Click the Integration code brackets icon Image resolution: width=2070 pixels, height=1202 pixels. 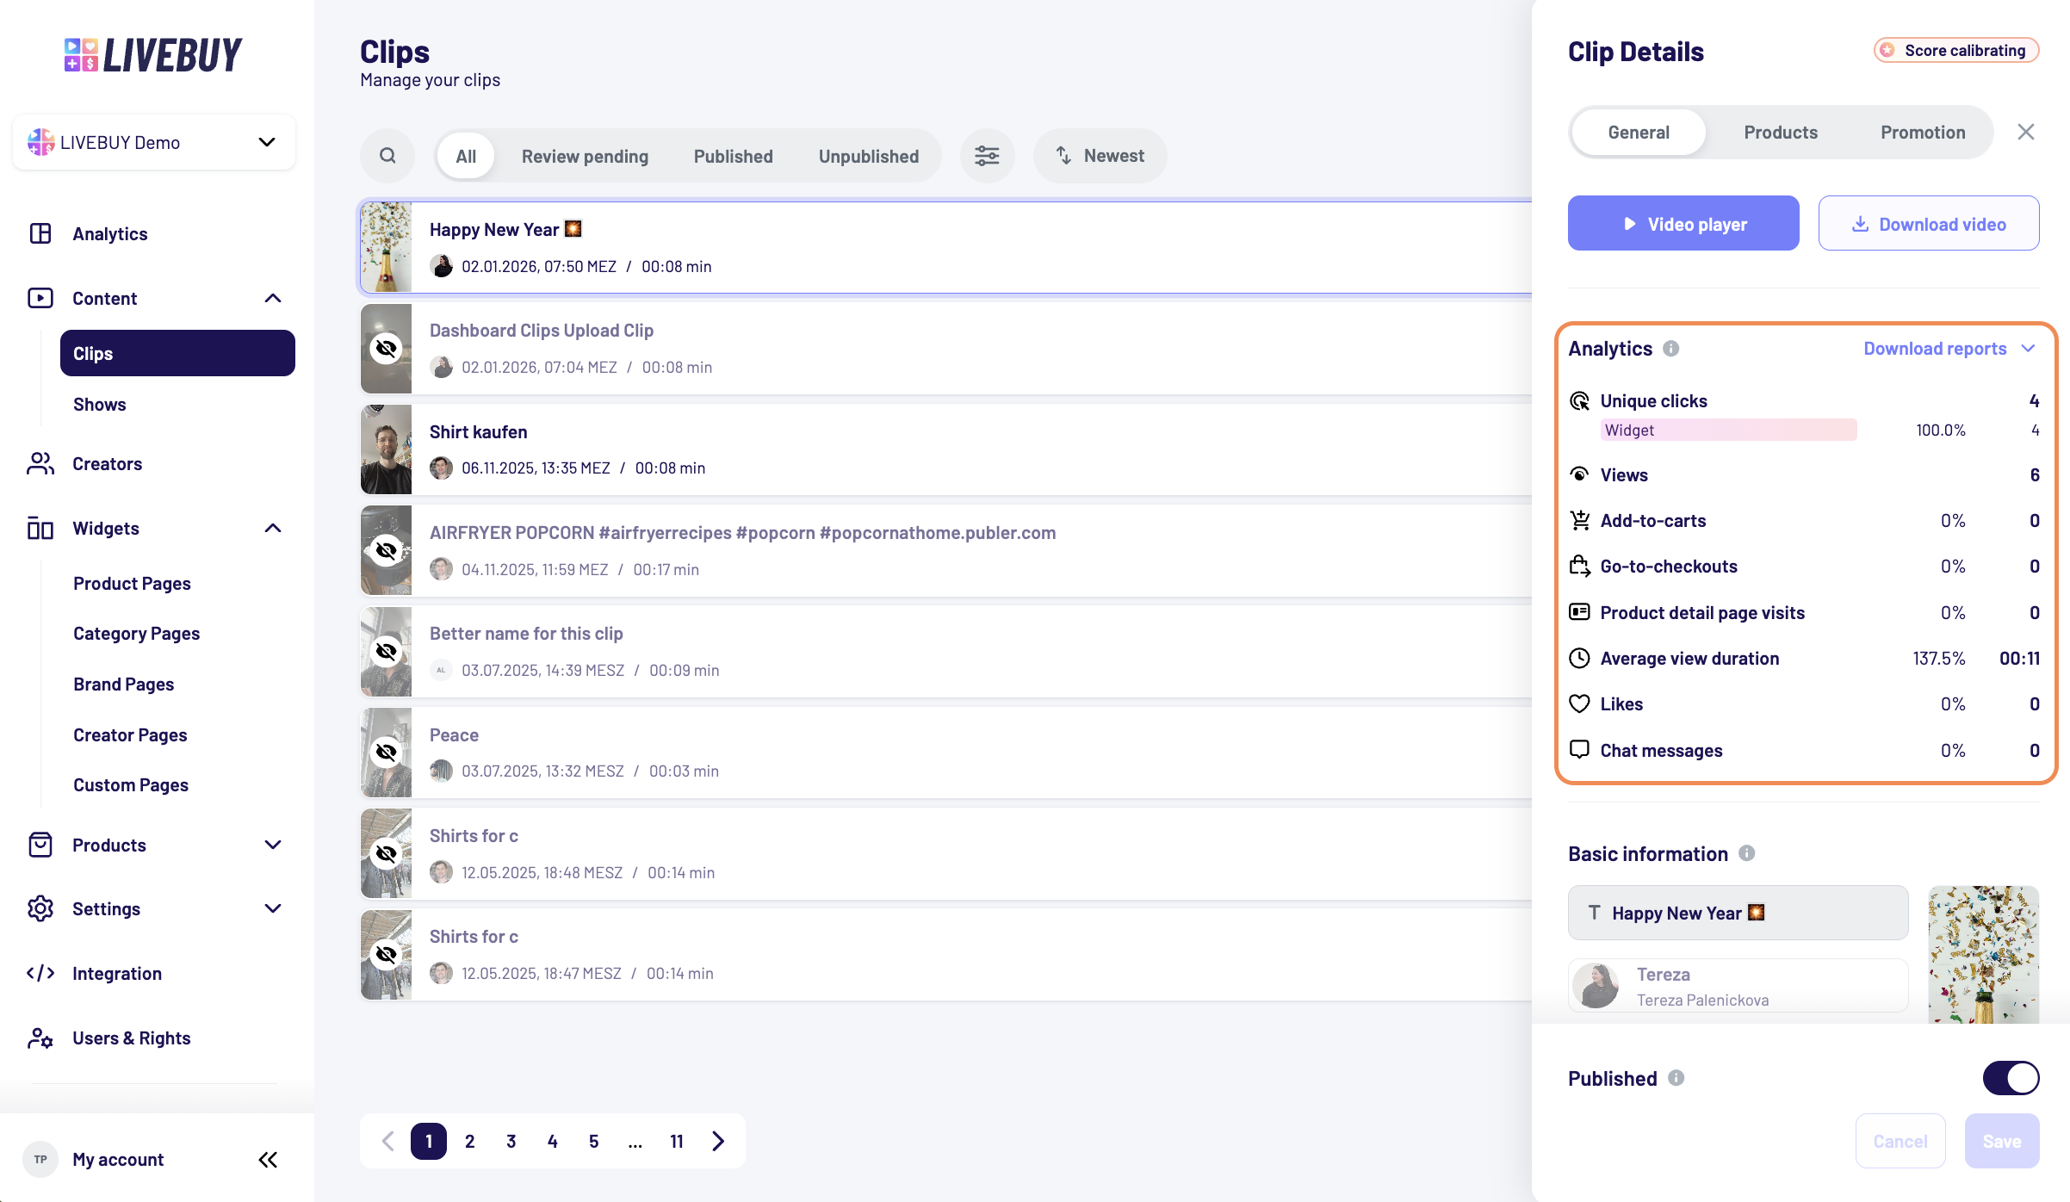[40, 973]
